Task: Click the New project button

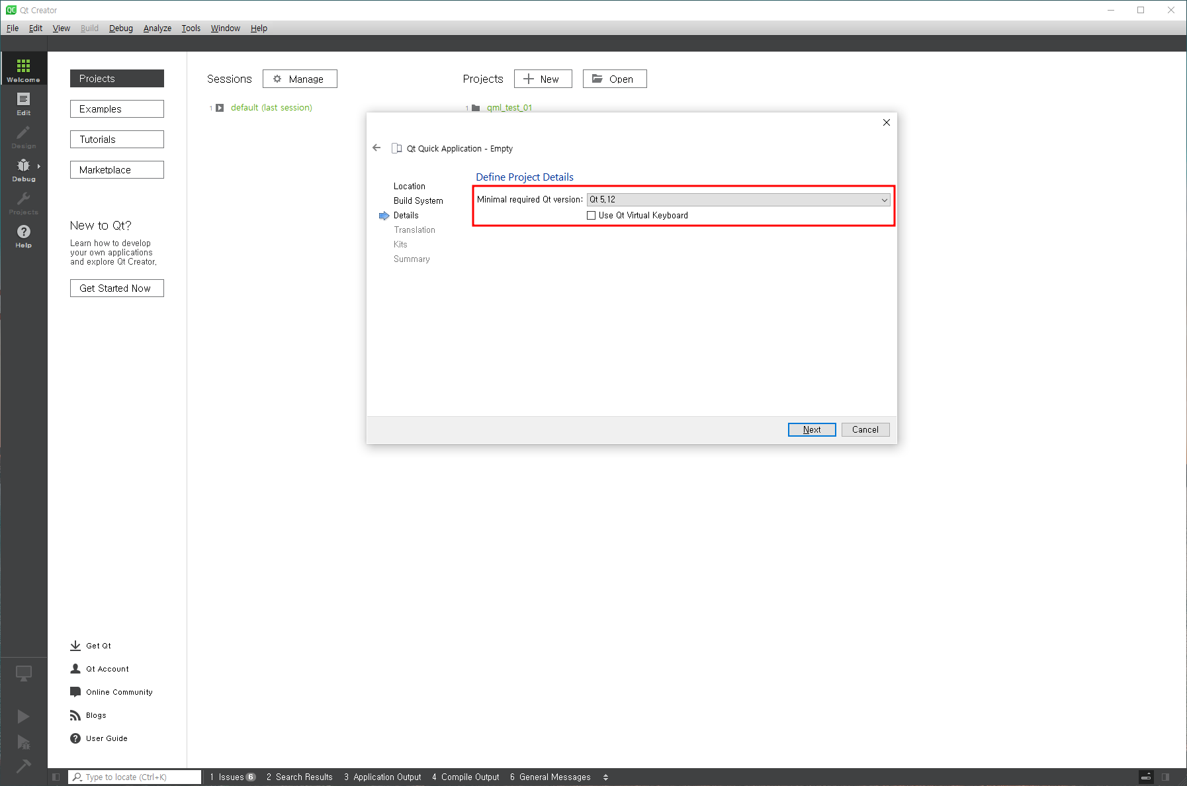Action: pos(543,79)
